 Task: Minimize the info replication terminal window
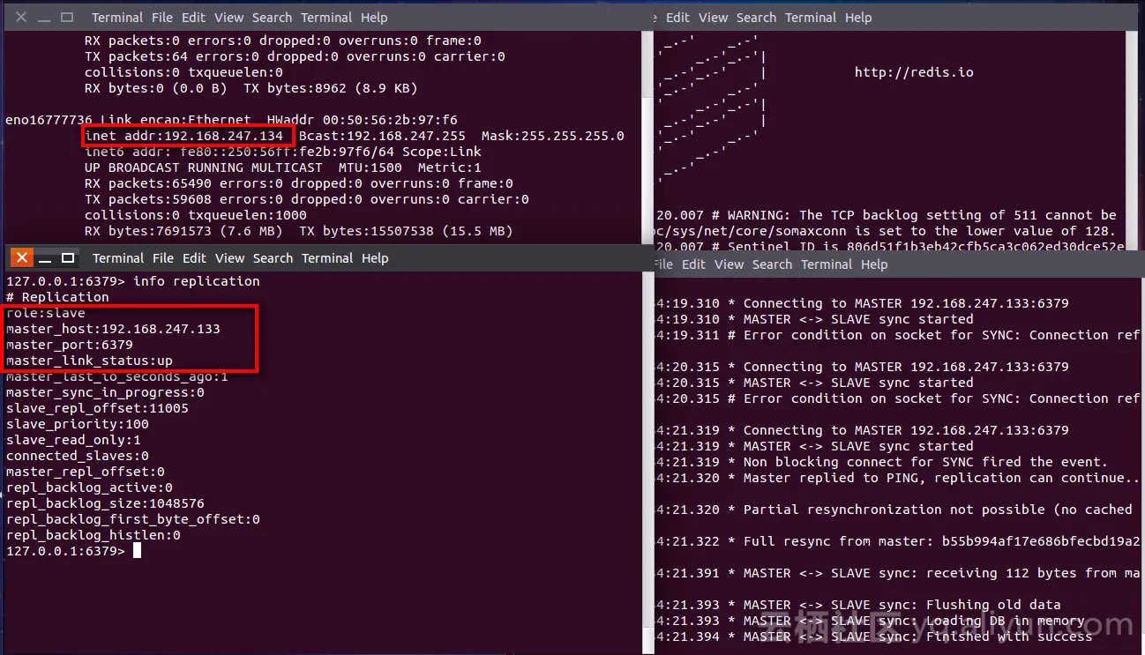45,258
